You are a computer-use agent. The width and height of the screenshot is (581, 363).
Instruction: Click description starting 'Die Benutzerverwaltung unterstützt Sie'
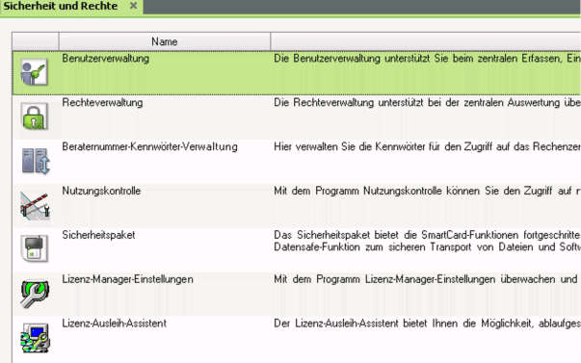tap(427, 59)
